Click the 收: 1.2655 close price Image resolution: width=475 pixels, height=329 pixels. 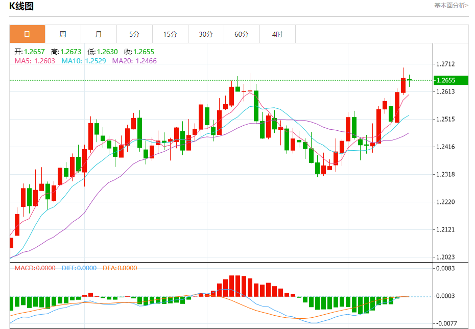139,52
